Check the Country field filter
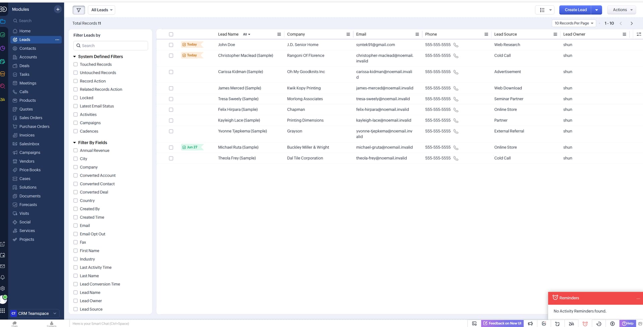Image resolution: width=643 pixels, height=327 pixels. (x=75, y=200)
